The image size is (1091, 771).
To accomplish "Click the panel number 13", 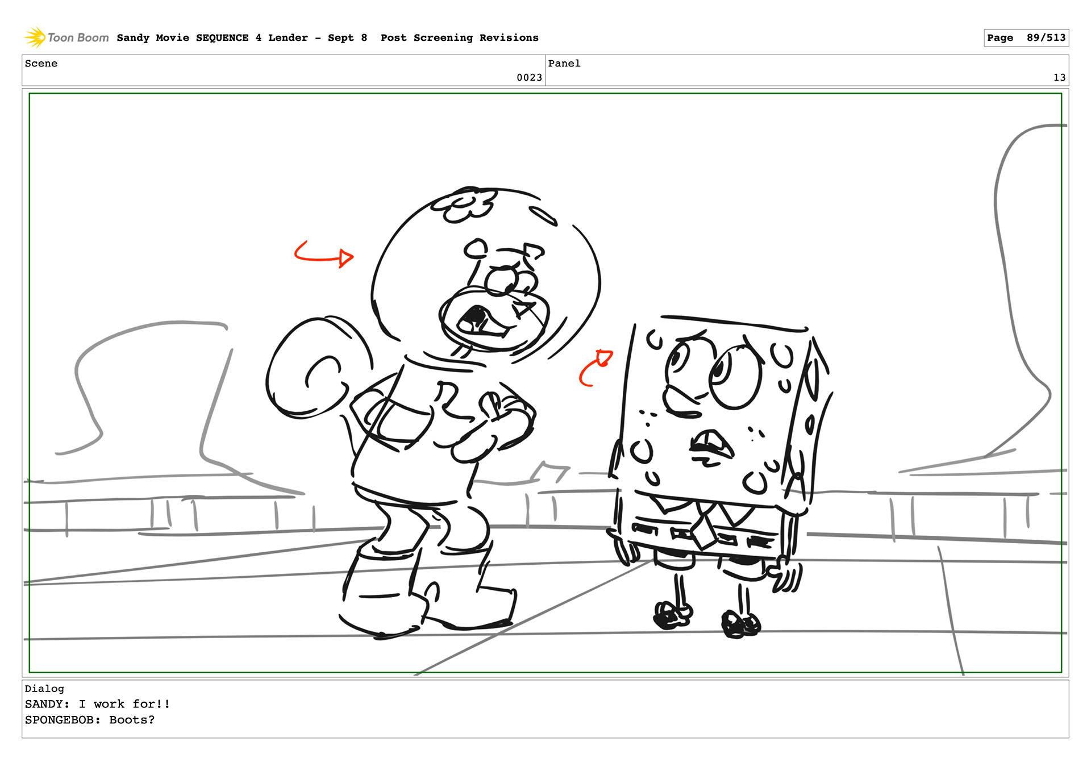I will pyautogui.click(x=1059, y=77).
